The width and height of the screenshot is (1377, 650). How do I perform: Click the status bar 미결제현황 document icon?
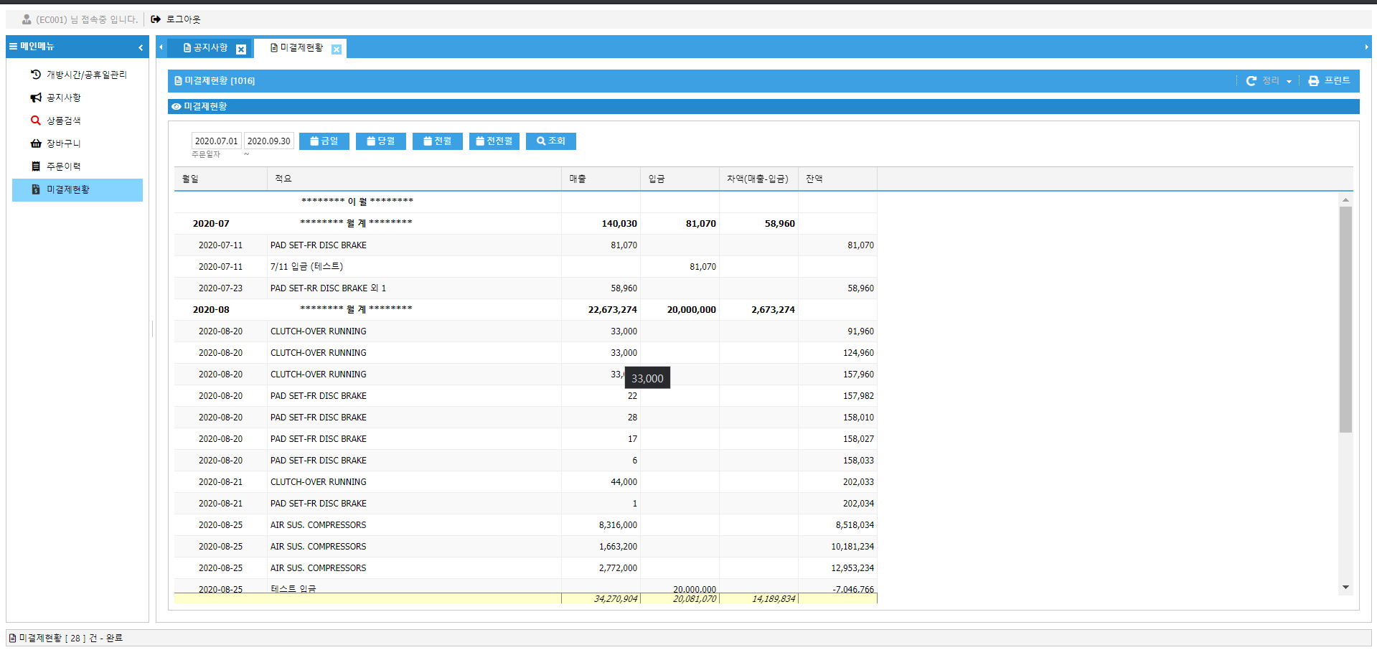12,638
